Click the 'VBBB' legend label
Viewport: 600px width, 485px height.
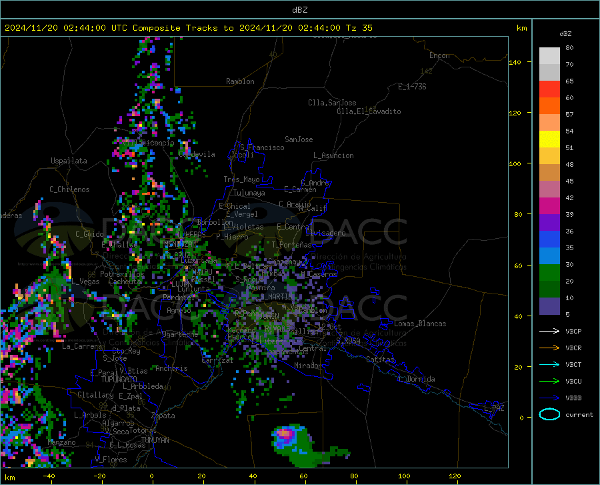click(573, 398)
